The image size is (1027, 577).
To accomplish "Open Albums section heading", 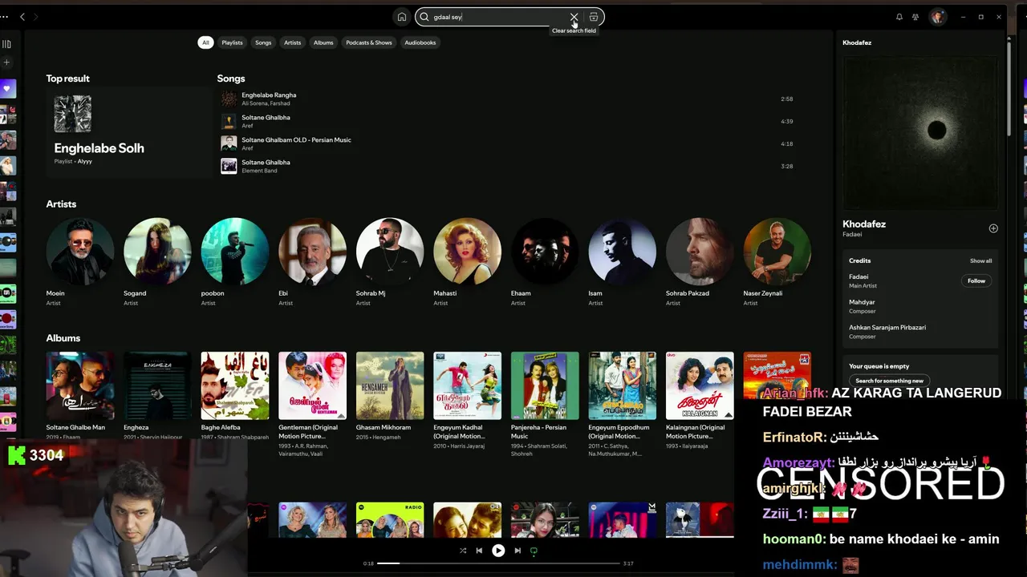I will [x=63, y=338].
